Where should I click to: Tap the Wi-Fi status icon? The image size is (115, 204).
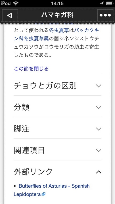point(16,3)
